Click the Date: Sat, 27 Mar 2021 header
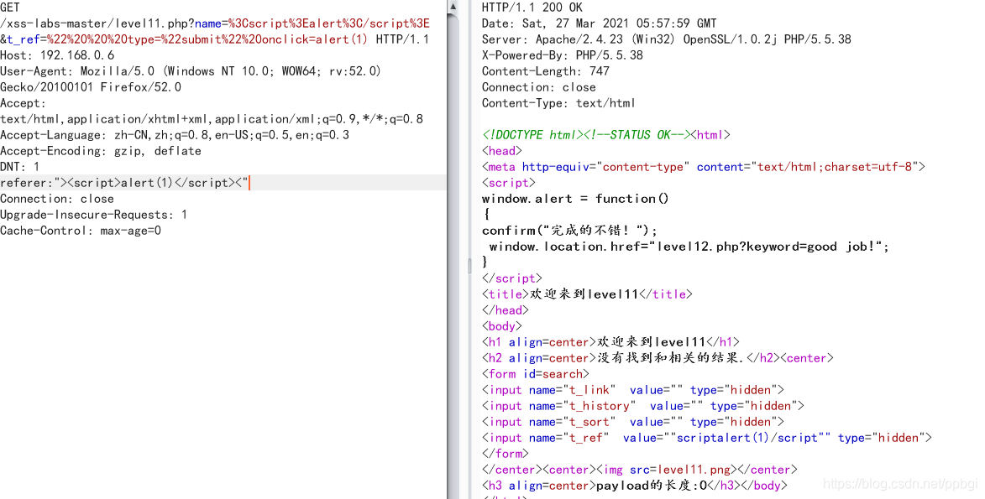The width and height of the screenshot is (985, 499). pyautogui.click(x=600, y=23)
